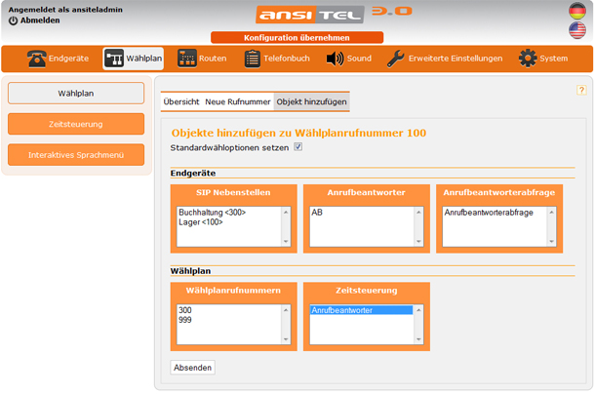Open help via question mark icon
The image size is (595, 394).
[x=581, y=90]
